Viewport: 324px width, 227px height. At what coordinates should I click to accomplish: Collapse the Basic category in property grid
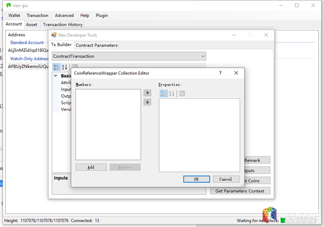tap(56, 76)
